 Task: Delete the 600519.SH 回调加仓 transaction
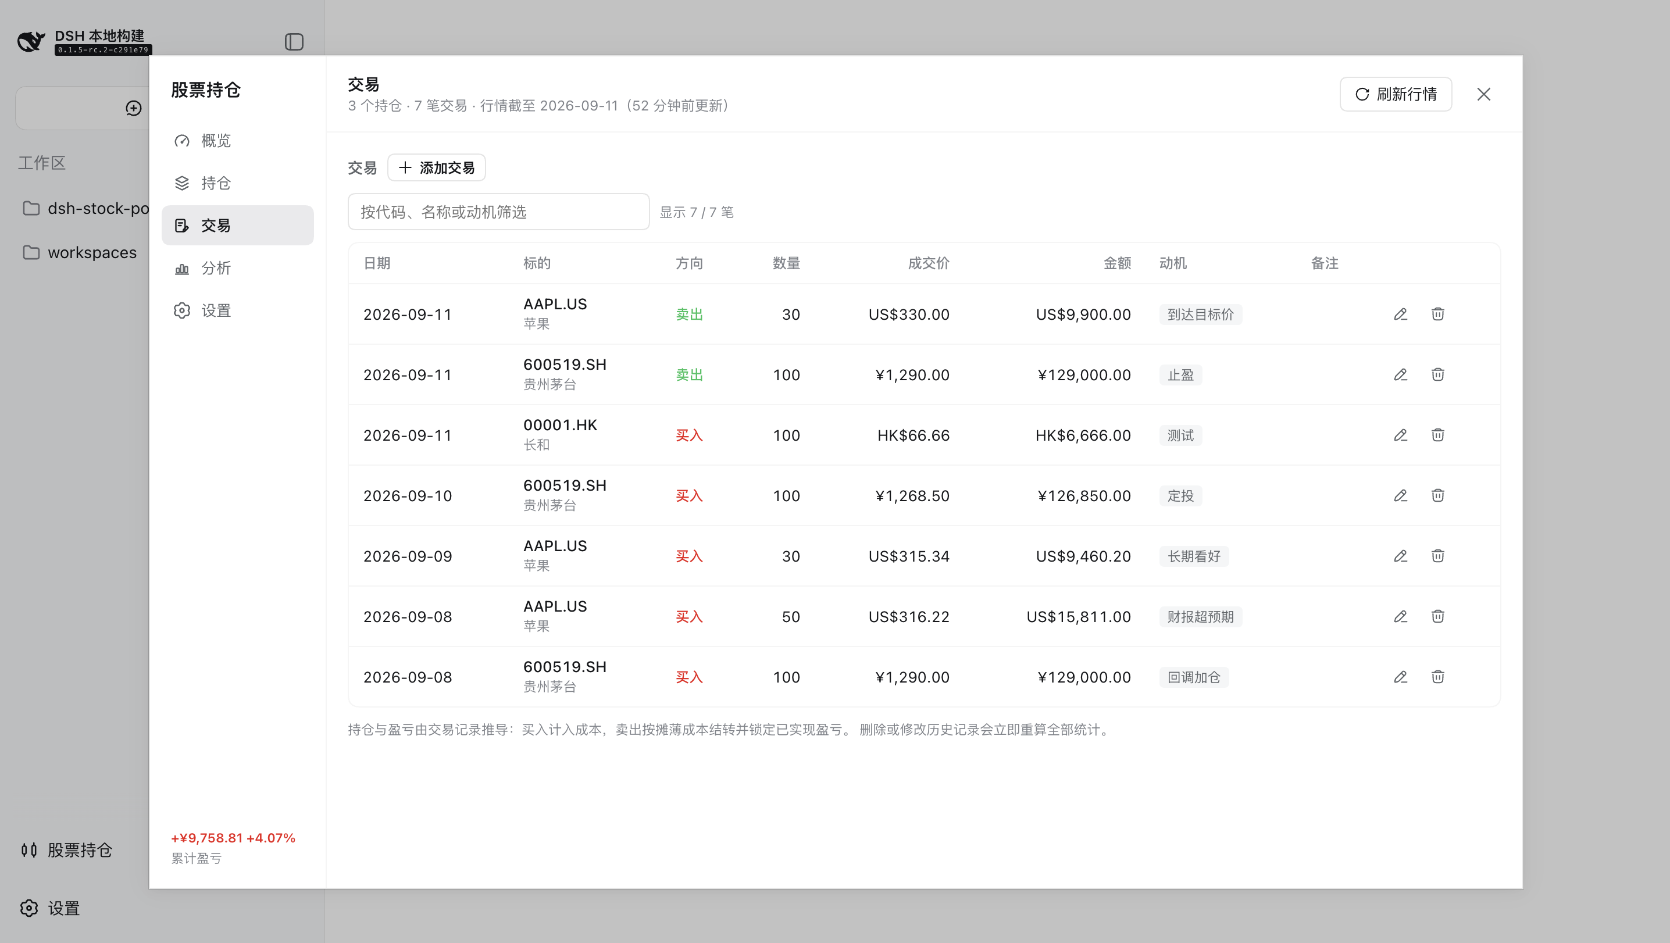point(1437,677)
